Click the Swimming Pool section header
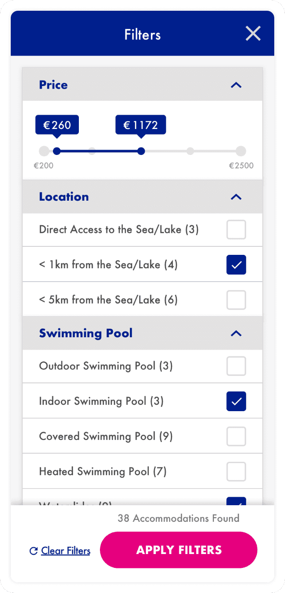Image resolution: width=285 pixels, height=593 pixels. point(86,333)
